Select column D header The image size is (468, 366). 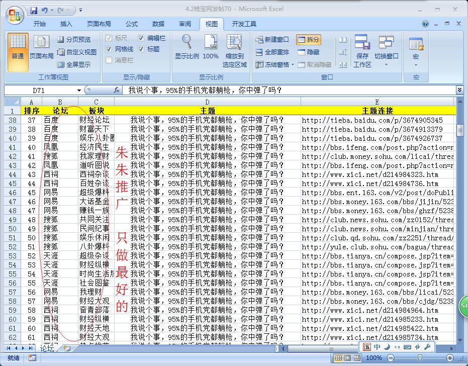208,102
